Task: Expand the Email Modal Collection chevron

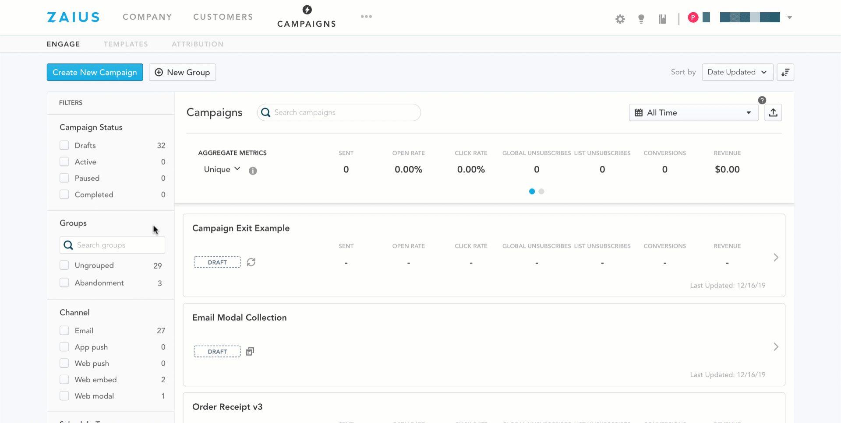Action: coord(776,346)
